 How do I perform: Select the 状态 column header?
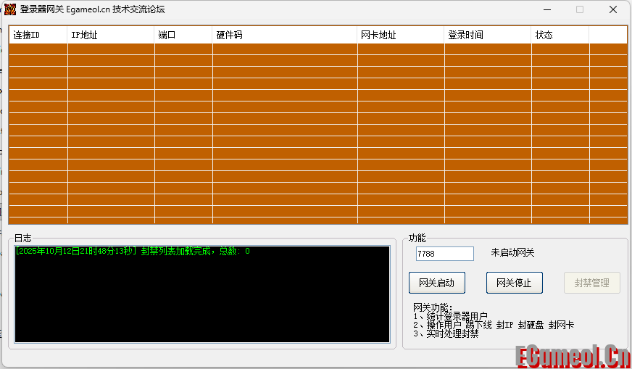pos(560,35)
